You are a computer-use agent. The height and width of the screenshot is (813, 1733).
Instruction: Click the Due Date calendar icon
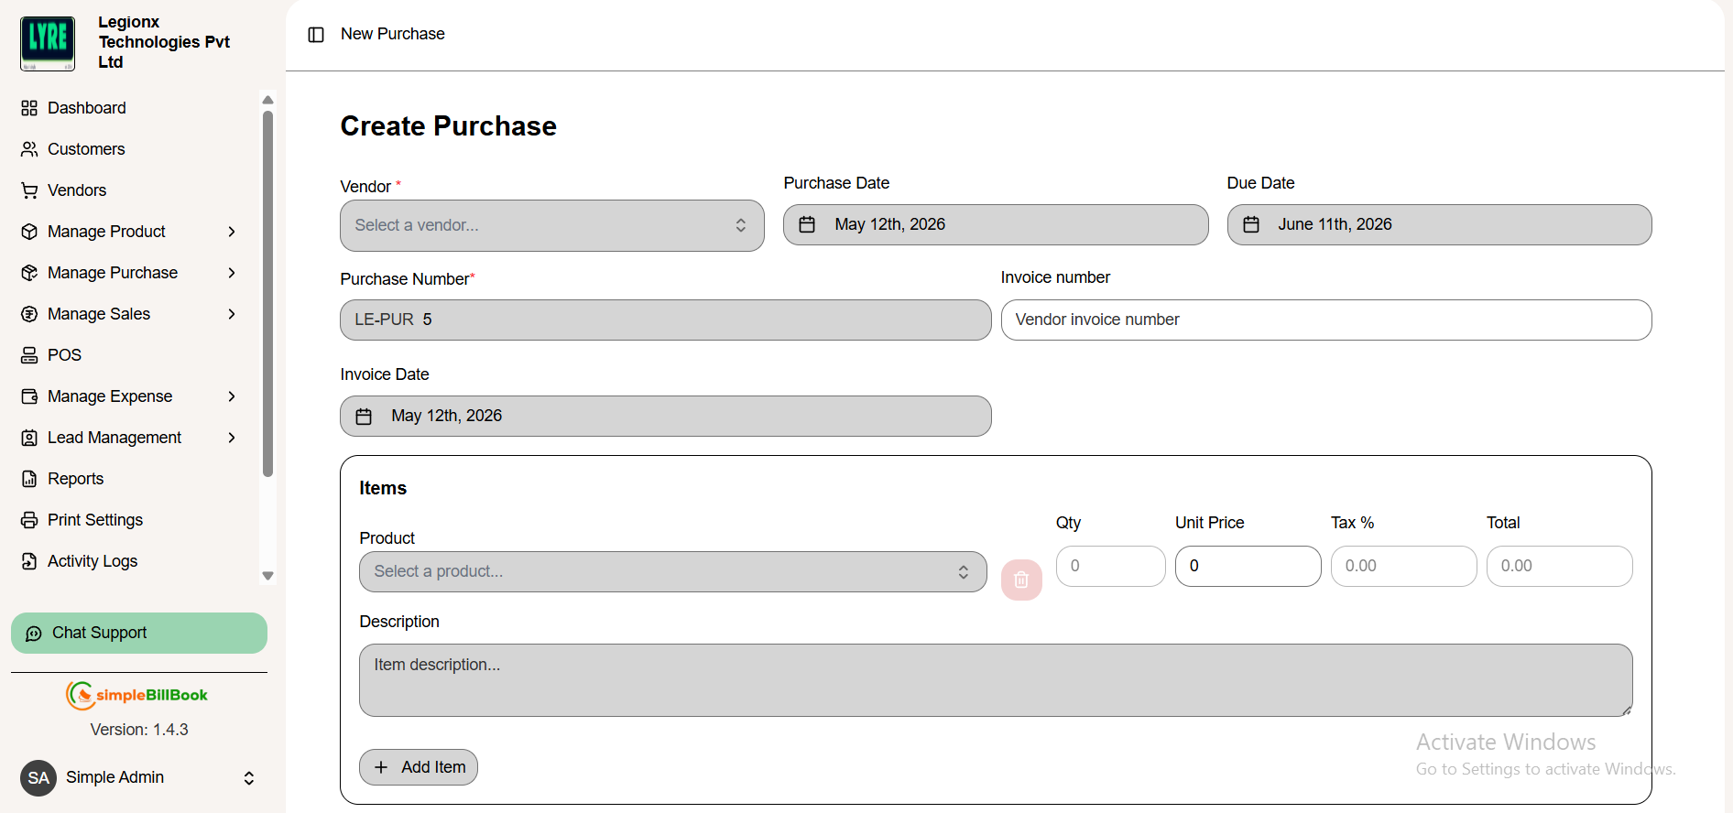[1251, 224]
